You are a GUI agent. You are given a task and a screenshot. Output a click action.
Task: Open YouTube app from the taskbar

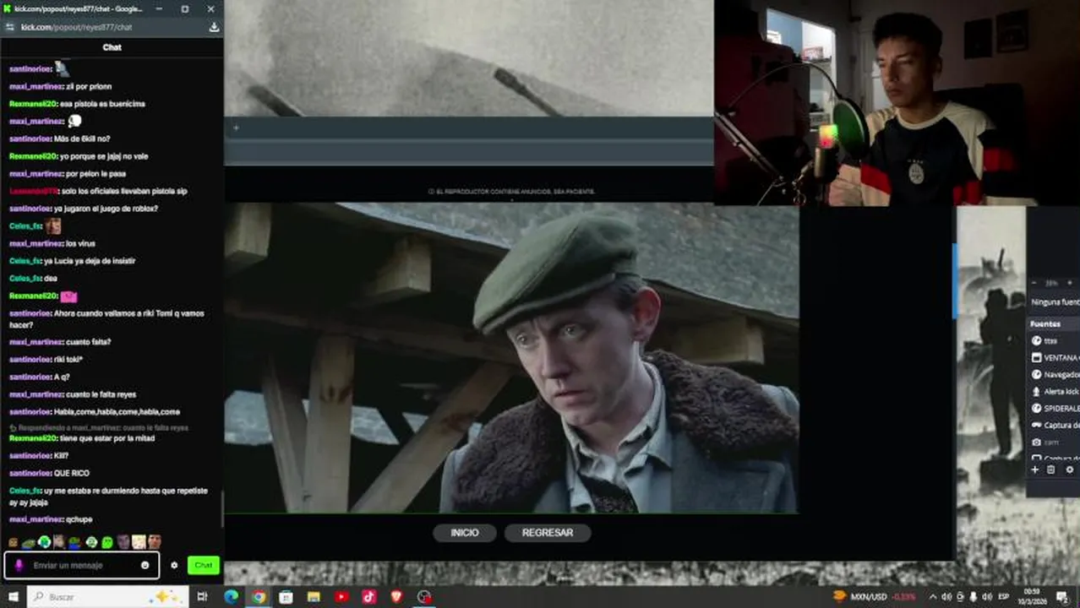(341, 597)
